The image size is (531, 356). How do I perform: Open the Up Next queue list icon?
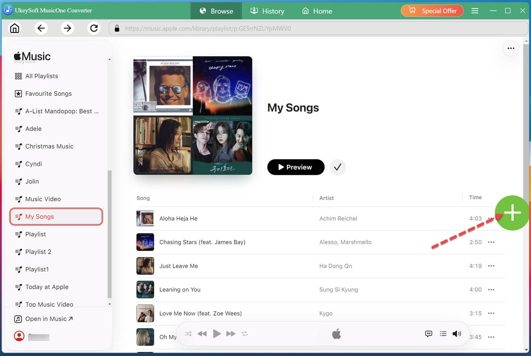(443, 334)
